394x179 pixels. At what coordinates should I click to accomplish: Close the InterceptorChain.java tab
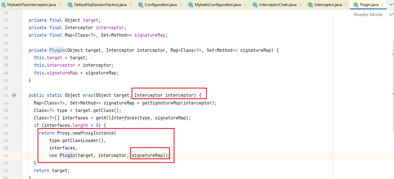click(301, 5)
